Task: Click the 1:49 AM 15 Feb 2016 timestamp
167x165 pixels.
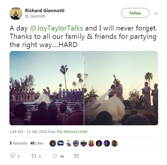Action: point(28,132)
